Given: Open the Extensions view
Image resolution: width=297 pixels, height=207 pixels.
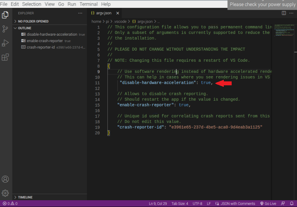Looking at the screenshot, I should pyautogui.click(x=5, y=57).
